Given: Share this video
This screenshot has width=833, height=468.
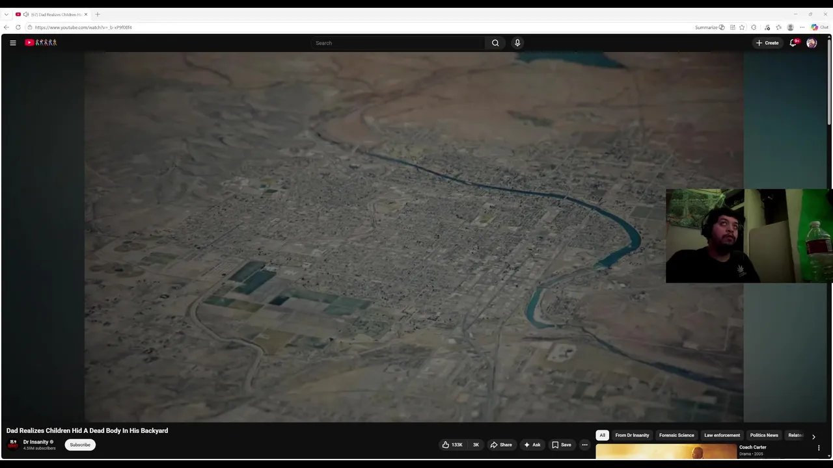Looking at the screenshot, I should coord(501,445).
